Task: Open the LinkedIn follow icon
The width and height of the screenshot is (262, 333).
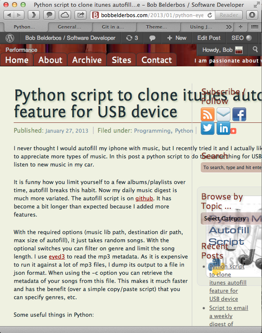Action: [x=223, y=128]
